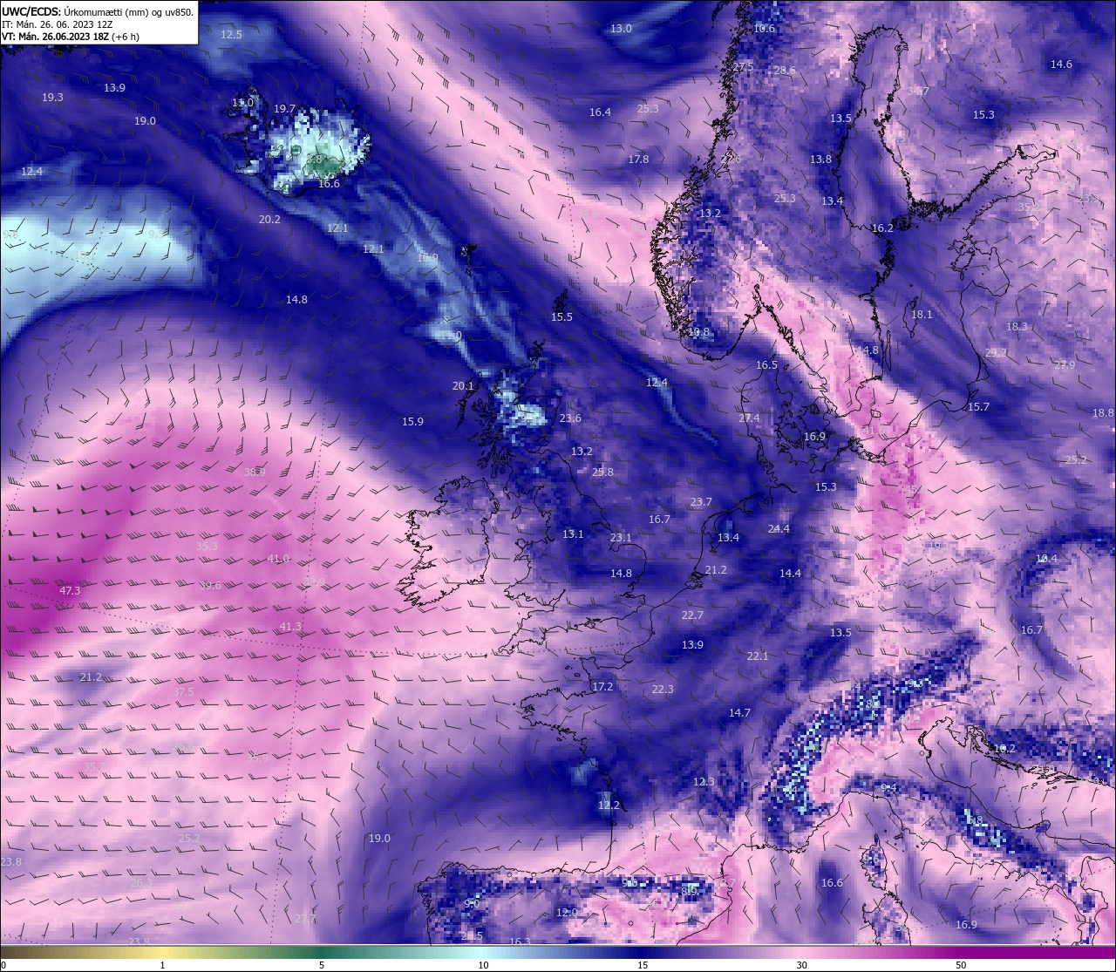The height and width of the screenshot is (972, 1116).
Task: Click the 15.9 value in the Atlantic
Action: tap(412, 422)
